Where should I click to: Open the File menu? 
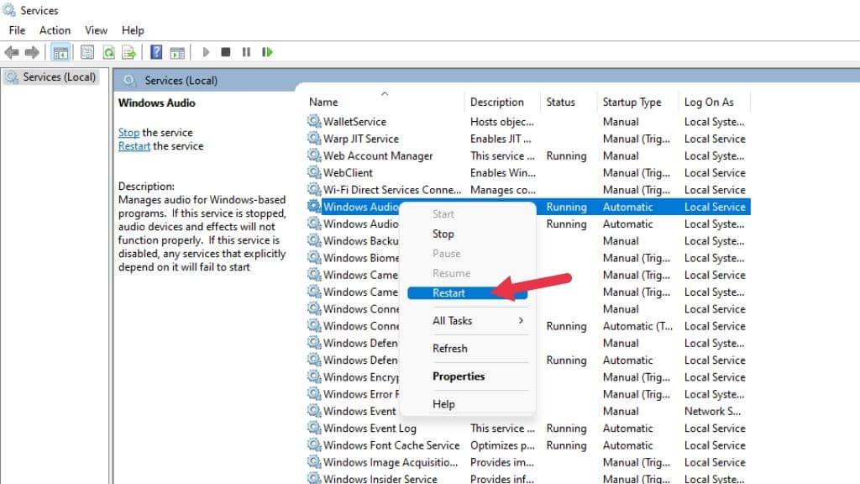pos(17,30)
